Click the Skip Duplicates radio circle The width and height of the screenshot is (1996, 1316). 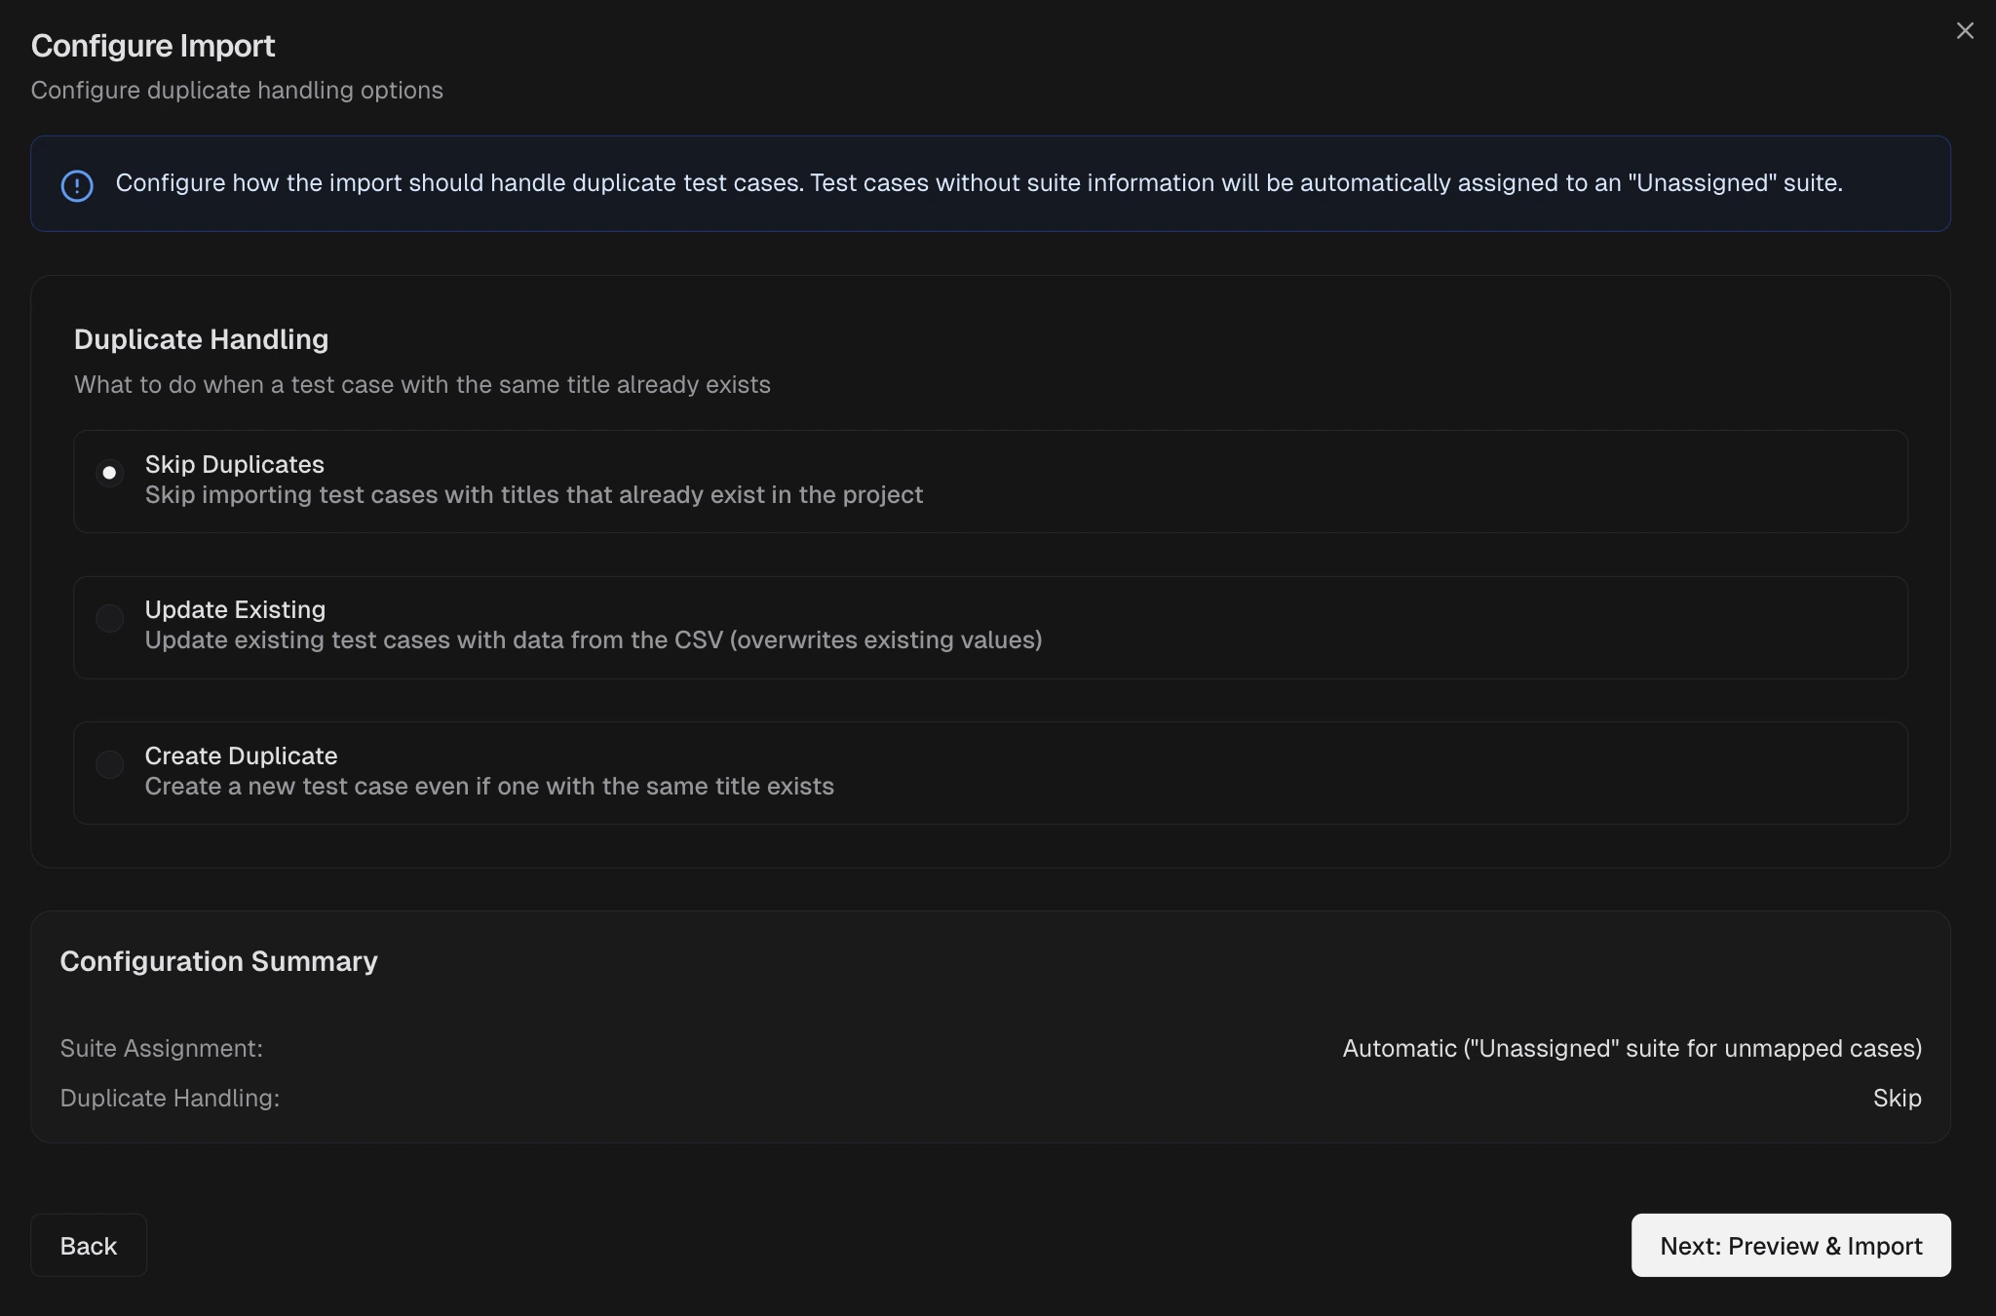coord(110,472)
